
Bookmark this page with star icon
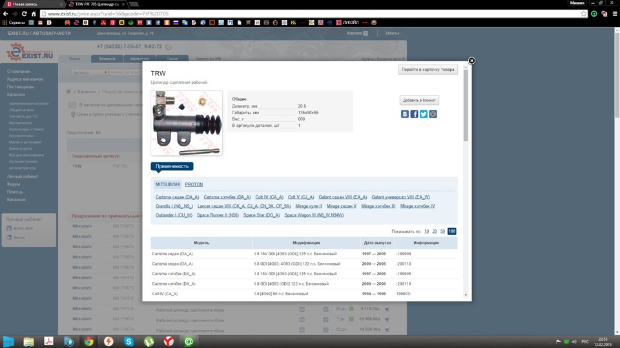click(x=584, y=14)
